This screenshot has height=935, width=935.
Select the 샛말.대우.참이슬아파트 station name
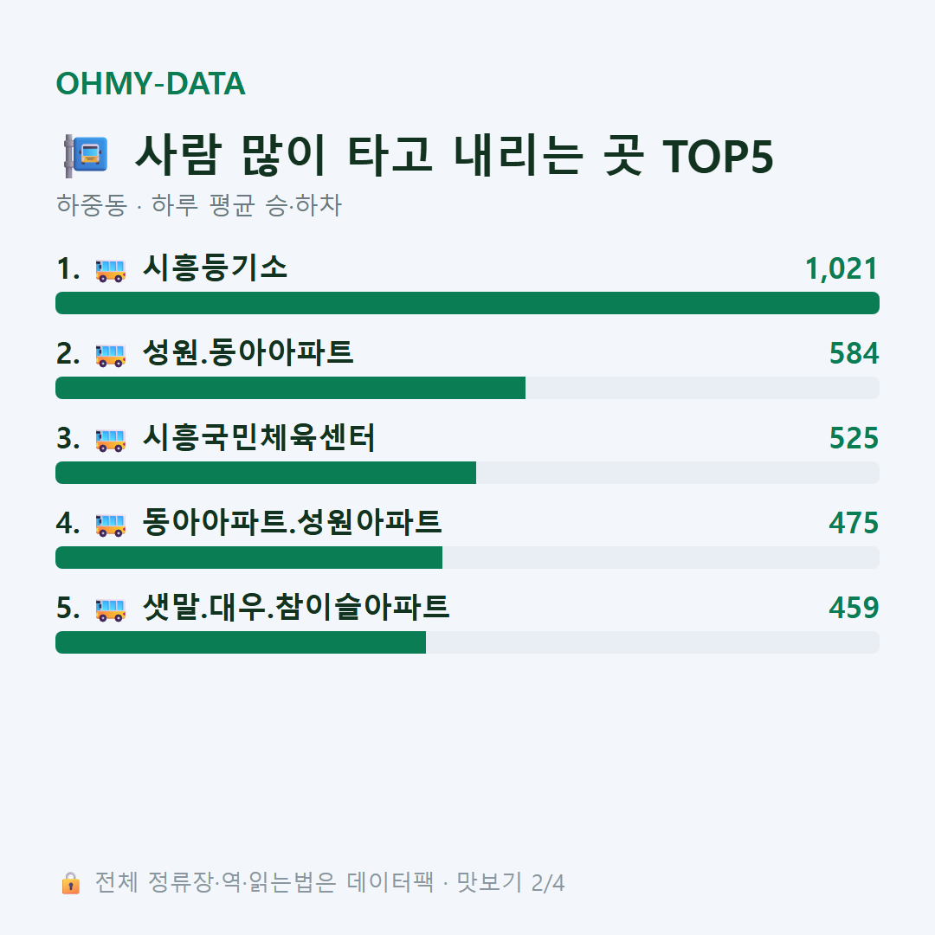pos(296,607)
